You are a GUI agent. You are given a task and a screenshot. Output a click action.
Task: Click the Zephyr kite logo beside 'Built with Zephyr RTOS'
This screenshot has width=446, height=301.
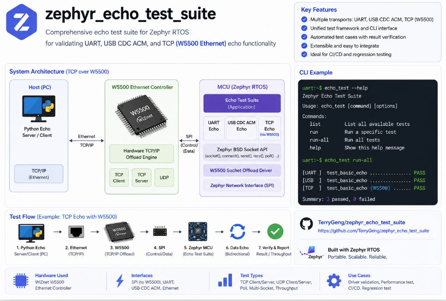[x=312, y=253]
